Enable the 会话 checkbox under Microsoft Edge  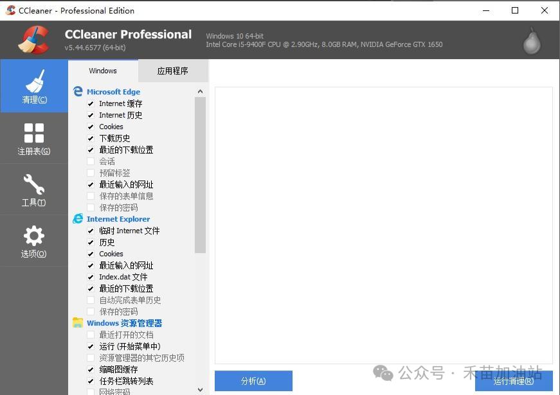pos(91,161)
